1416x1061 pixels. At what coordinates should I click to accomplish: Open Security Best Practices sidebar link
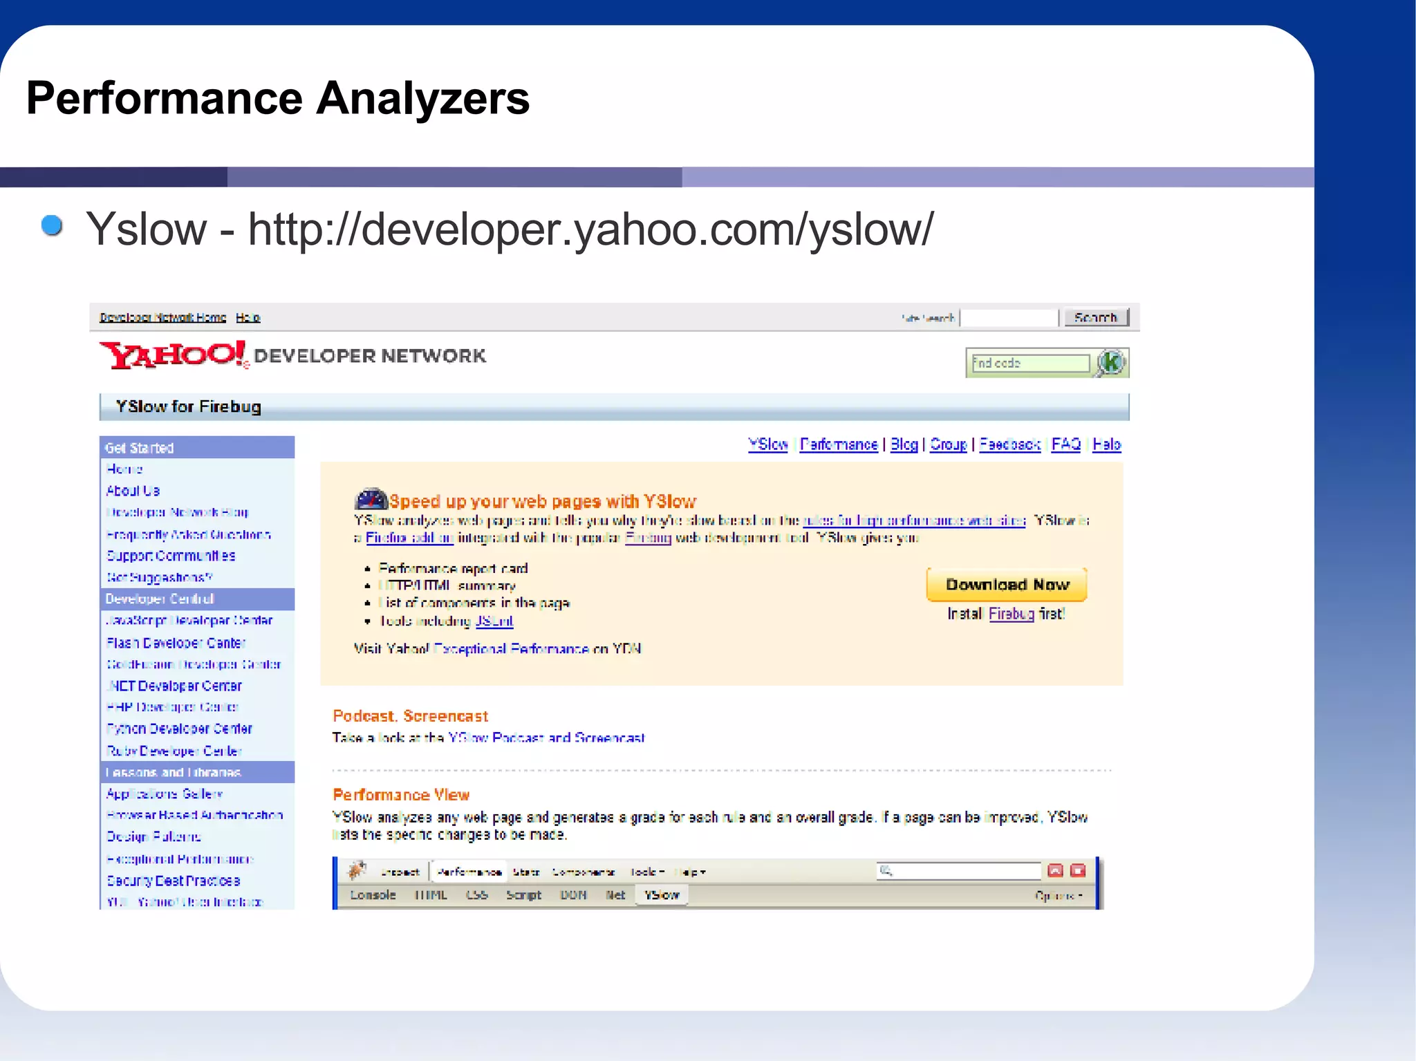pyautogui.click(x=173, y=881)
